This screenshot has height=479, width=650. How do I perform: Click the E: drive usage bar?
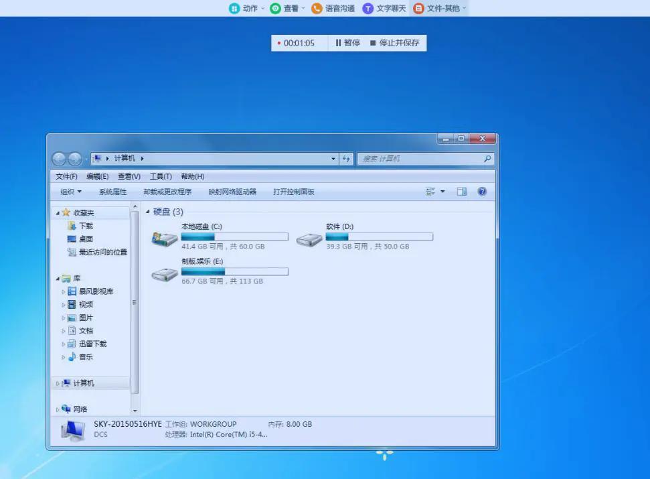tap(235, 271)
